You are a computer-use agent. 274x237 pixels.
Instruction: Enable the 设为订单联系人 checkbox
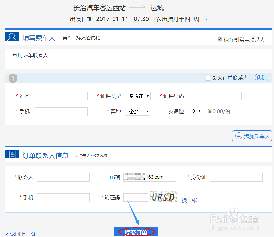[x=208, y=78]
